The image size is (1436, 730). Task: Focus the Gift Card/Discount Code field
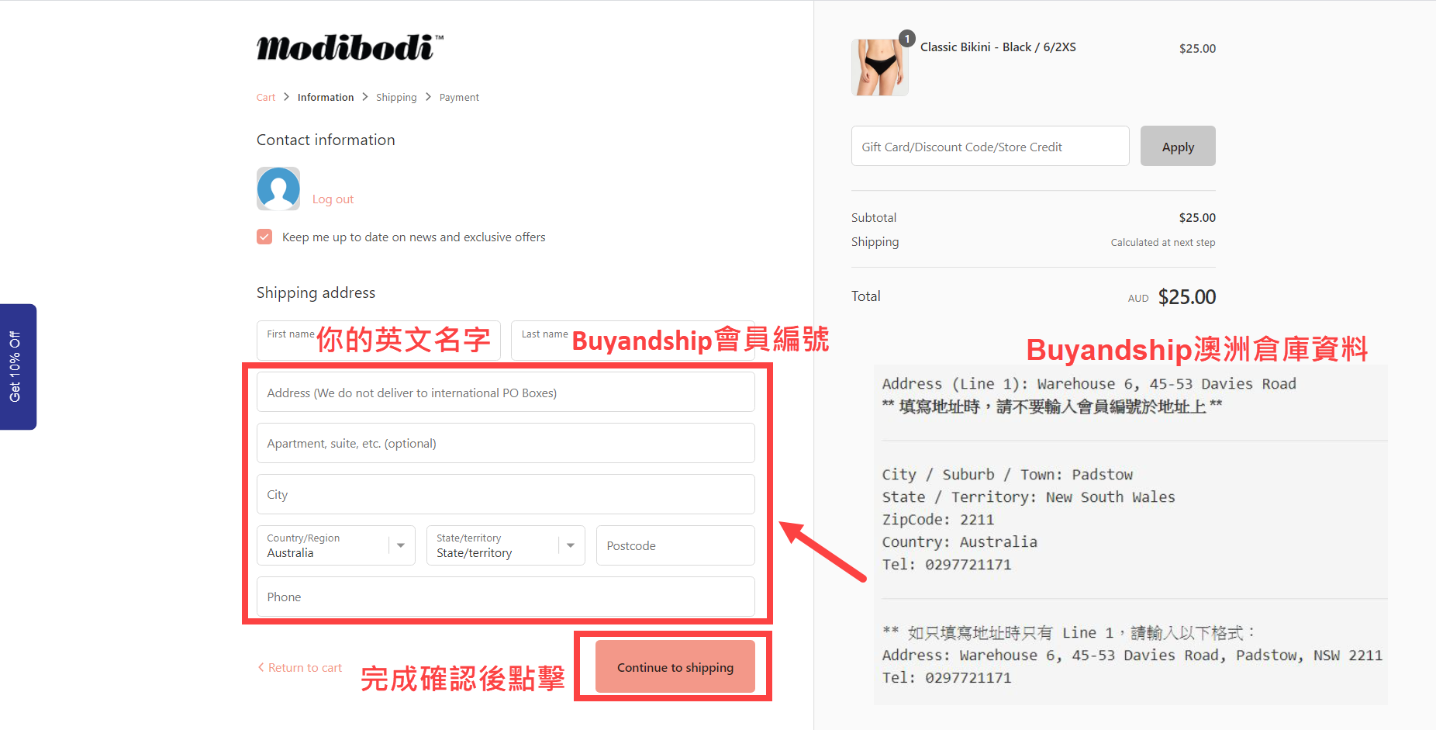(990, 146)
